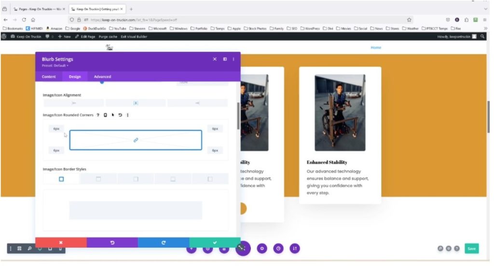Viewport: 494px width, 266px height.
Task: Select the all-sides border style
Action: click(x=61, y=179)
